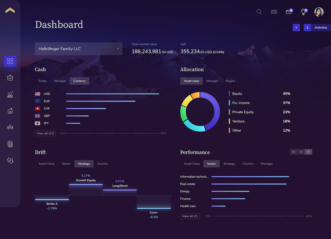Viewport: 331px width, 239px height.
Task: Expand the Cash list with View all (12)
Action: (x=45, y=133)
